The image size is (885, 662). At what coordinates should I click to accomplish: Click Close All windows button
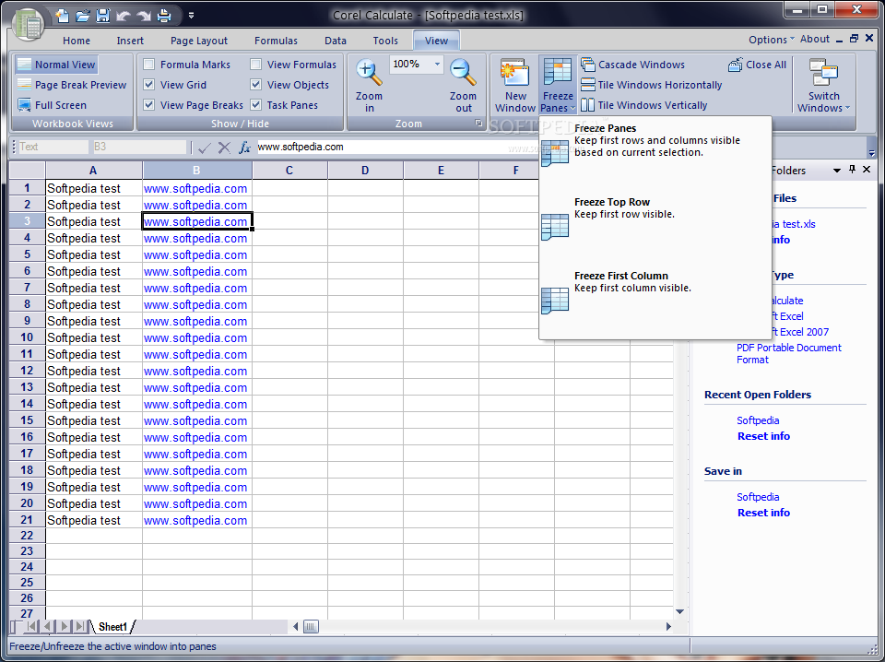757,65
